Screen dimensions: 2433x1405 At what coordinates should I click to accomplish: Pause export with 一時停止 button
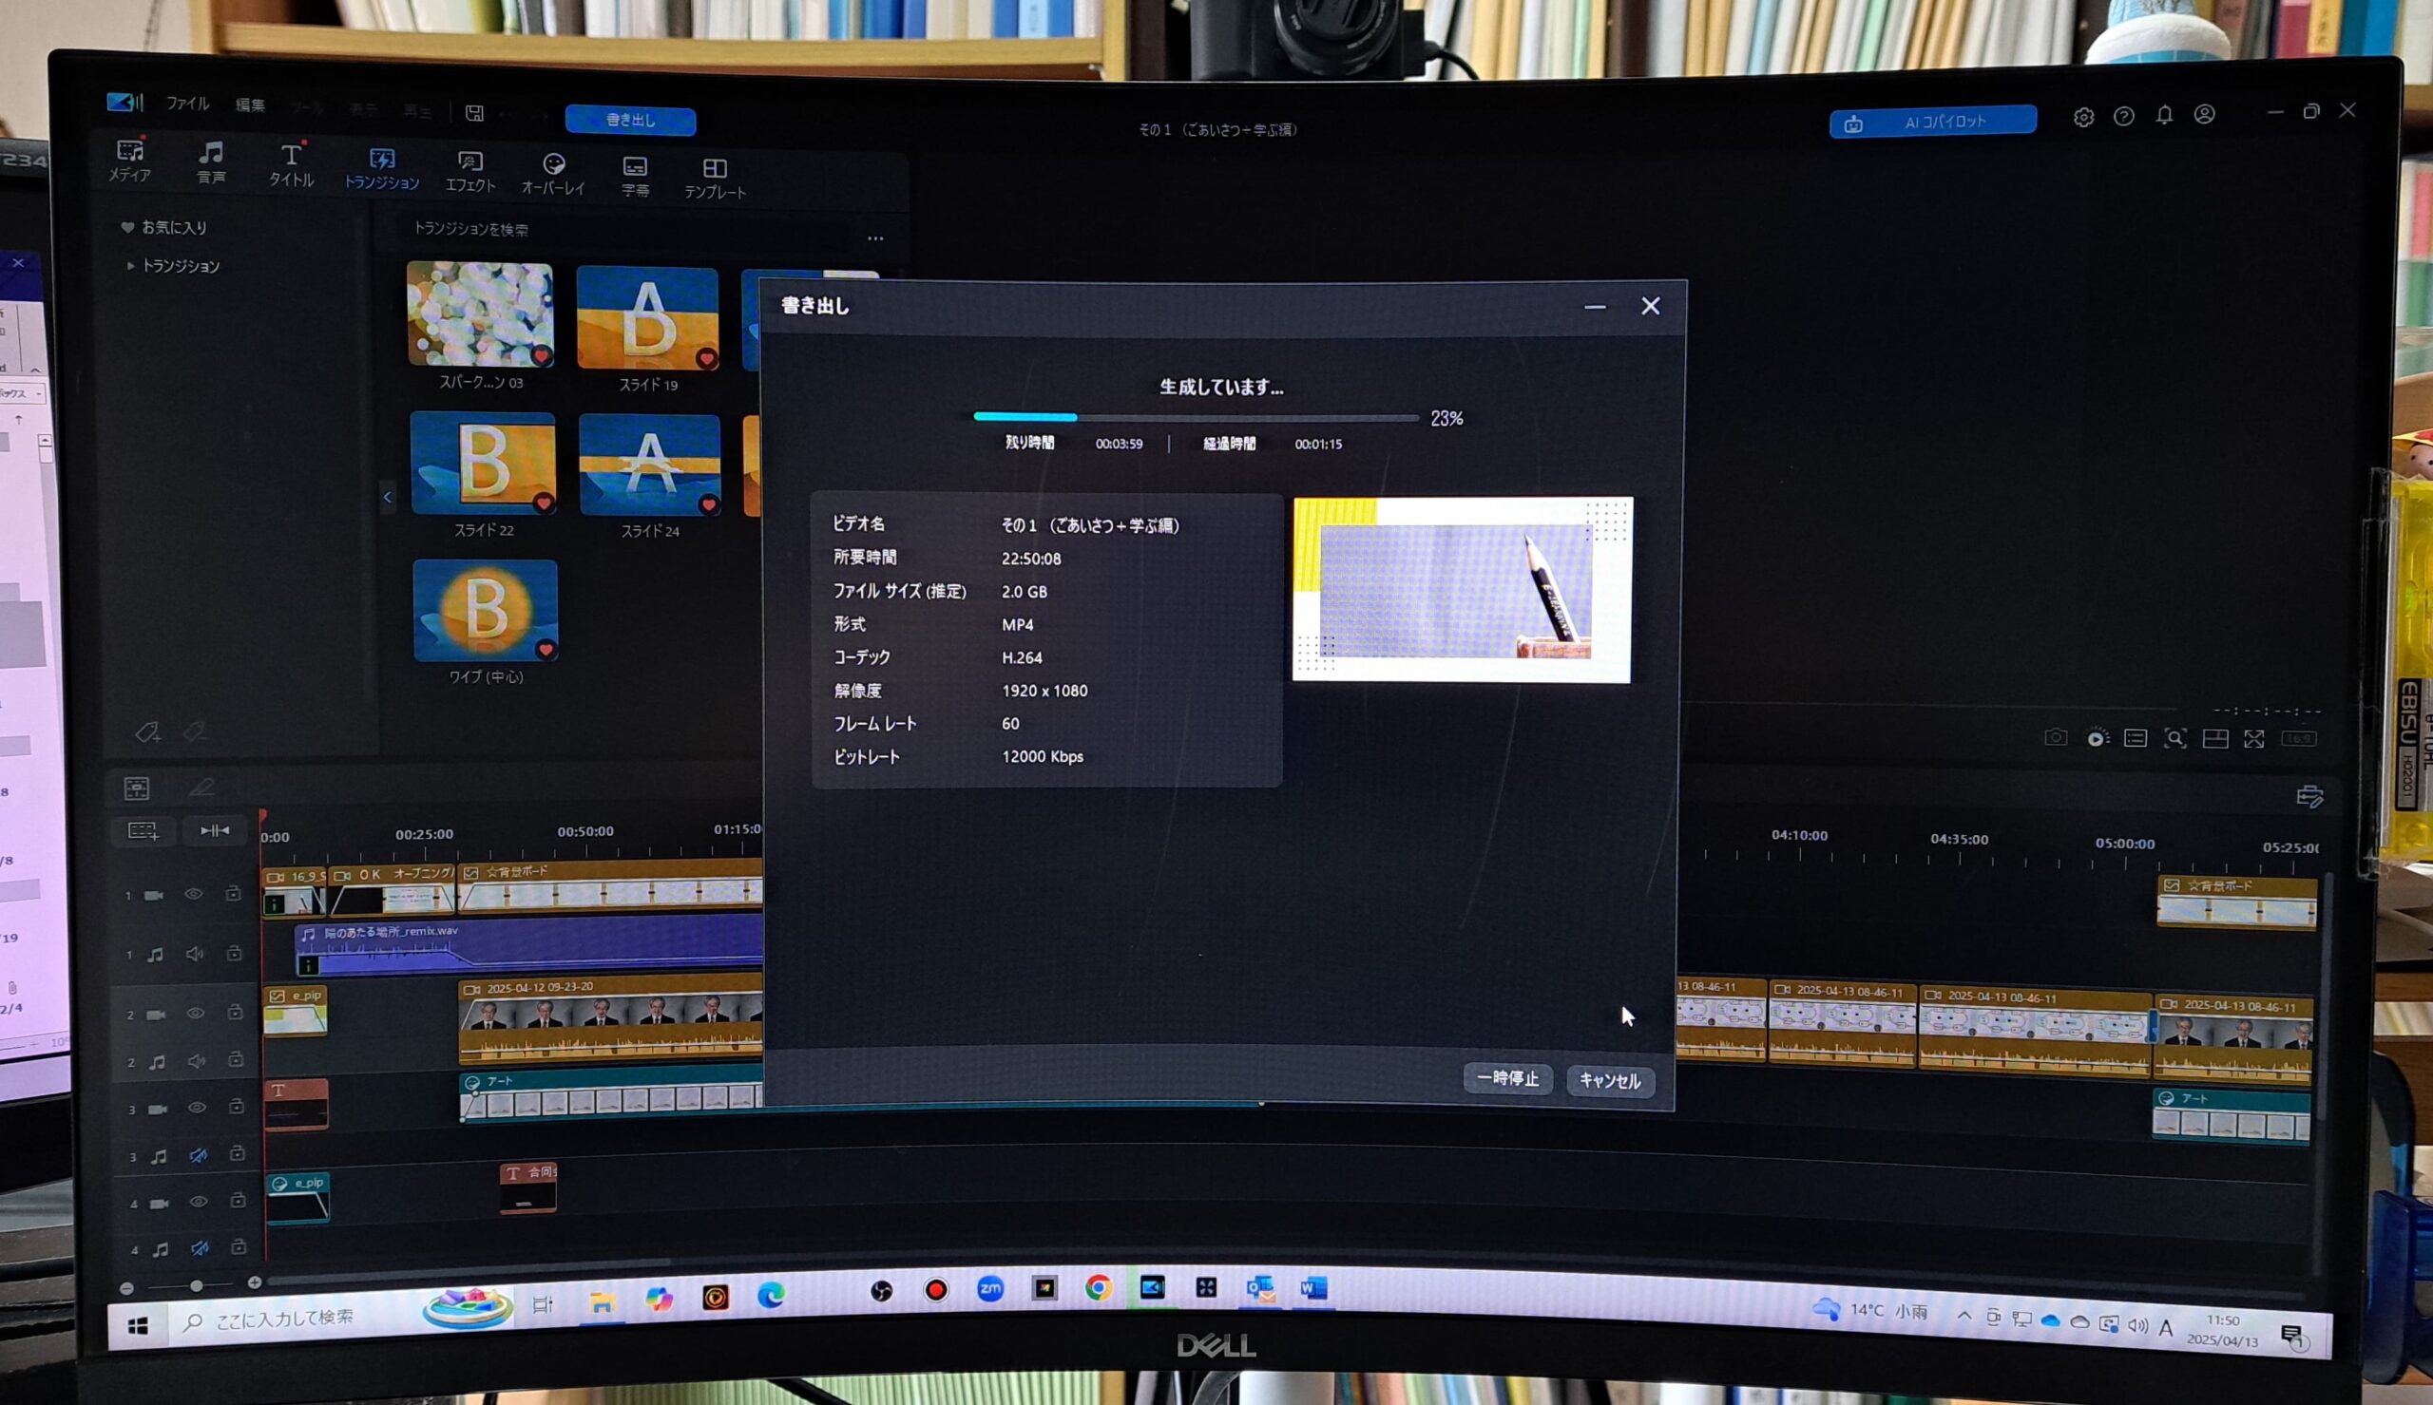[x=1507, y=1078]
